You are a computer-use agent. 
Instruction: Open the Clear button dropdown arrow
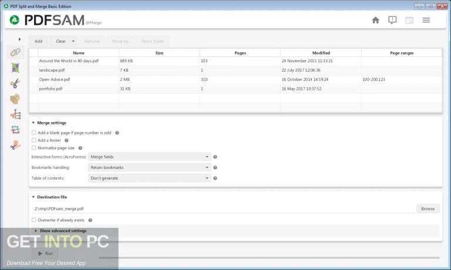click(x=73, y=41)
